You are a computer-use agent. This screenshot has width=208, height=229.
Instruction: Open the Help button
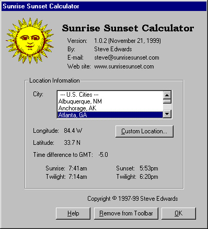click(x=73, y=213)
